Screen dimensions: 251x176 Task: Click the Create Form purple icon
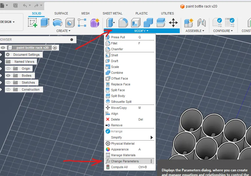tap(95, 23)
